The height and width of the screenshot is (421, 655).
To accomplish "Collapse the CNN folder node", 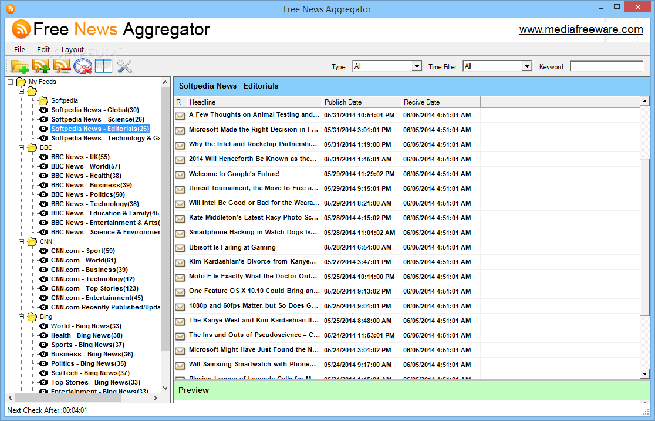I will pyautogui.click(x=21, y=242).
